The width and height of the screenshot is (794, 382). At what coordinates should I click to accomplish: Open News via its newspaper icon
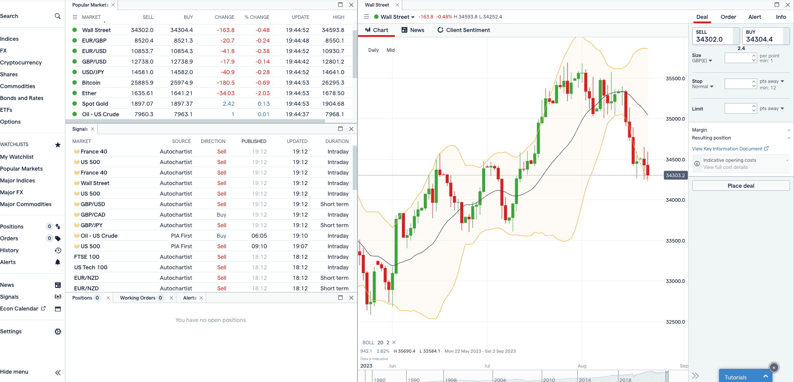(57, 285)
